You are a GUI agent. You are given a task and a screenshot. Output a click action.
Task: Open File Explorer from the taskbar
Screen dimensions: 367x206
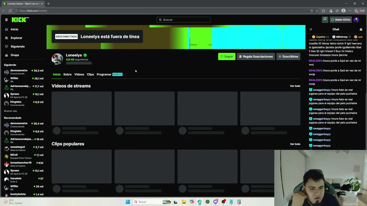coord(184,202)
